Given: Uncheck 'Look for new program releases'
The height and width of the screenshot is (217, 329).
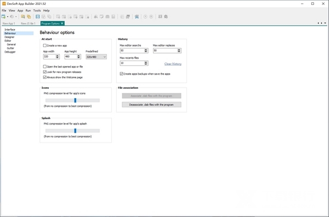Looking at the screenshot, I should click(45, 72).
